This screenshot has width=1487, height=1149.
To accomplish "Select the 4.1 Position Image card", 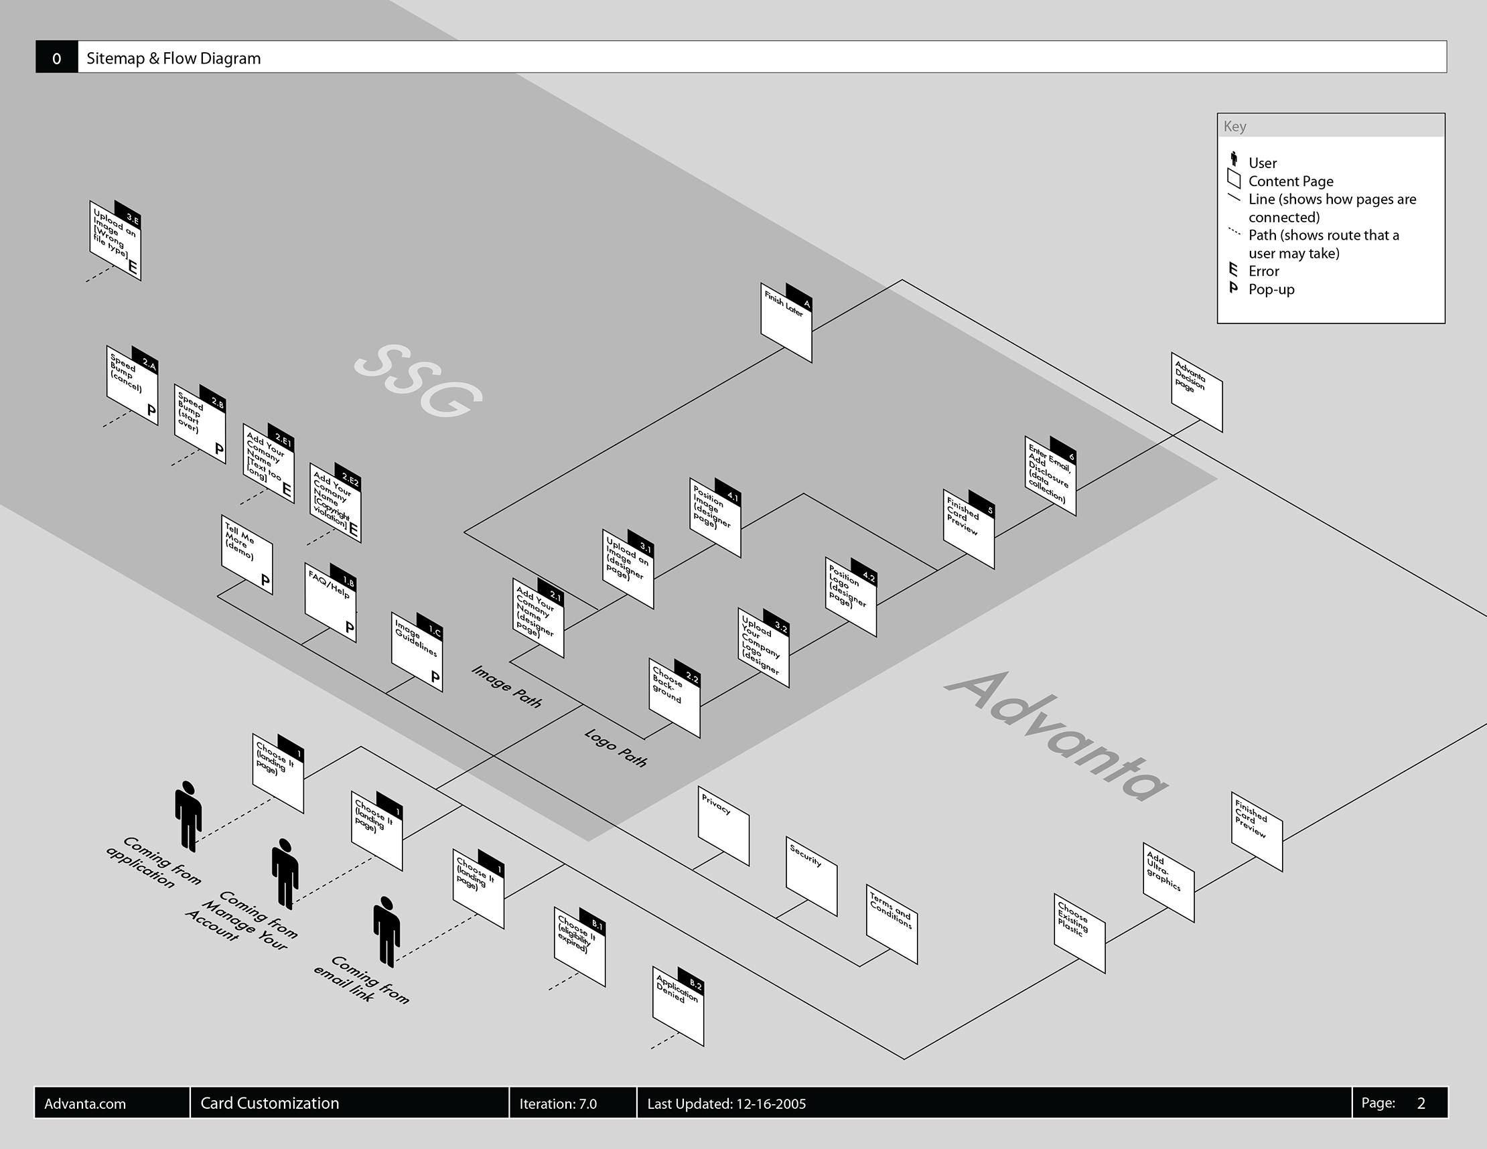I will point(715,518).
